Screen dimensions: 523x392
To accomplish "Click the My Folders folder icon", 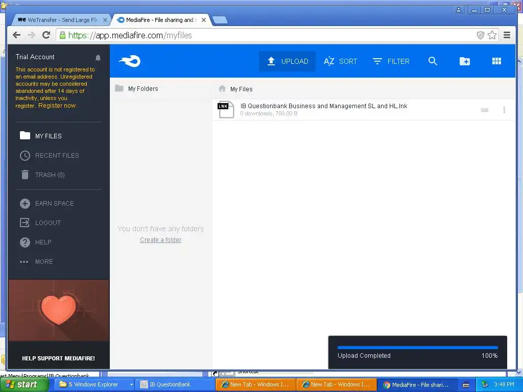I will tap(119, 88).
